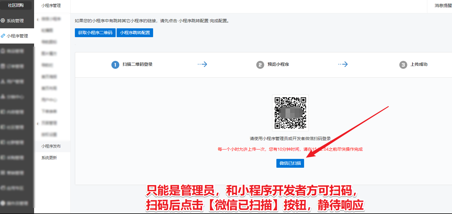
Task: Open 系统更新 in the submenu
Action: point(49,158)
